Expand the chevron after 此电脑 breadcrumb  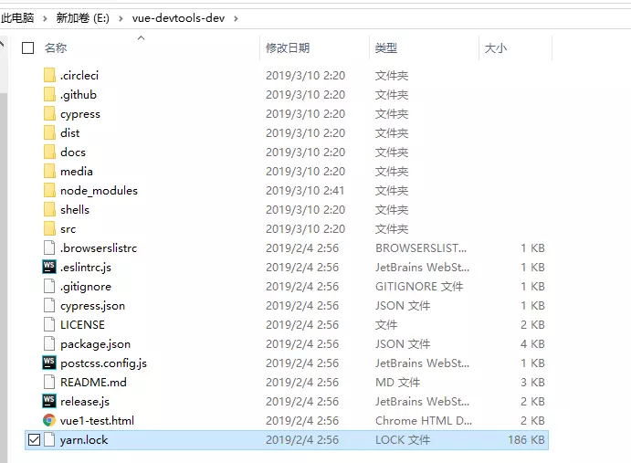[45, 18]
